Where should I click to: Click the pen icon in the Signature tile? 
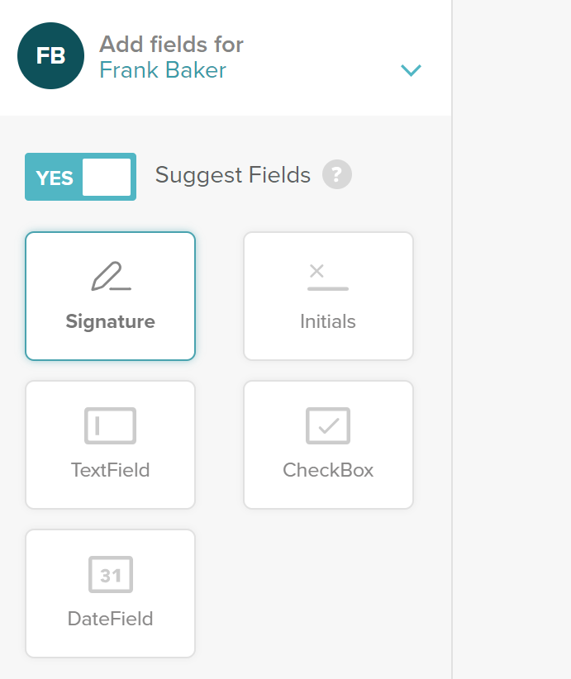pyautogui.click(x=110, y=277)
